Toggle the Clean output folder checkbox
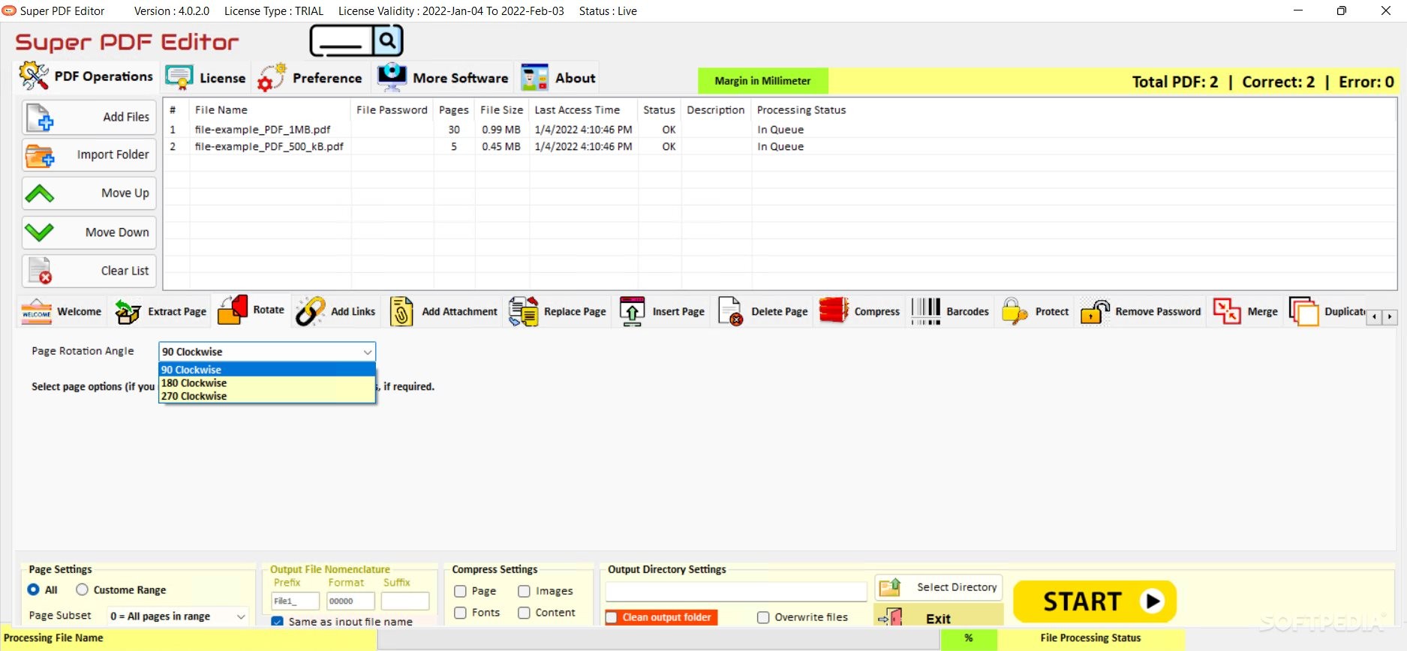Image resolution: width=1407 pixels, height=651 pixels. click(612, 617)
